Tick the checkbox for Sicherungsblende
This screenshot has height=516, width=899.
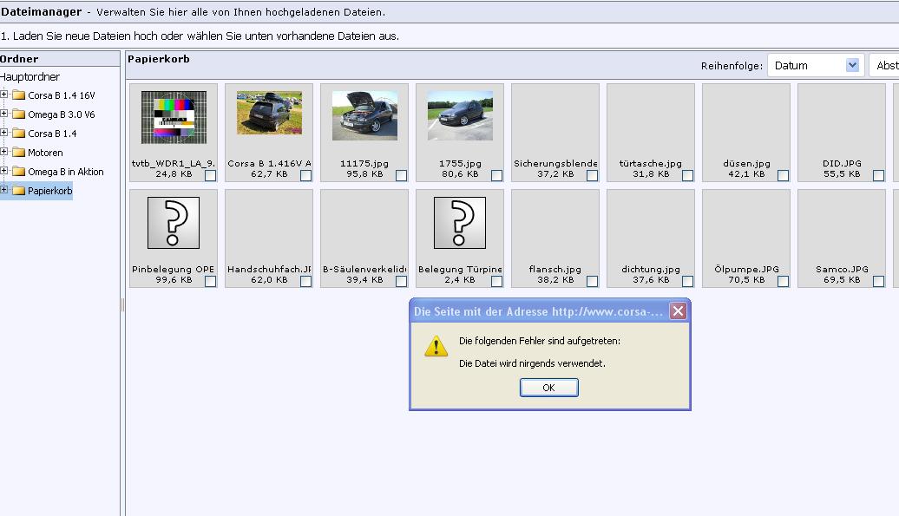tap(593, 176)
